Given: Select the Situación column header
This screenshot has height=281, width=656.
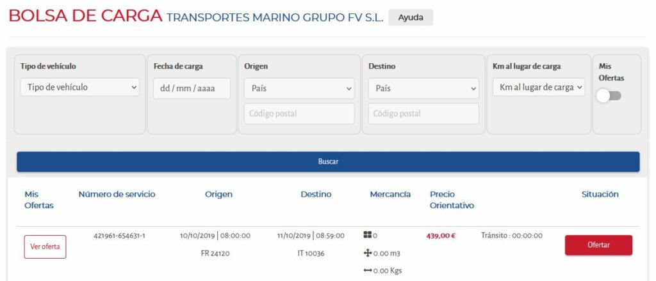Looking at the screenshot, I should (600, 194).
